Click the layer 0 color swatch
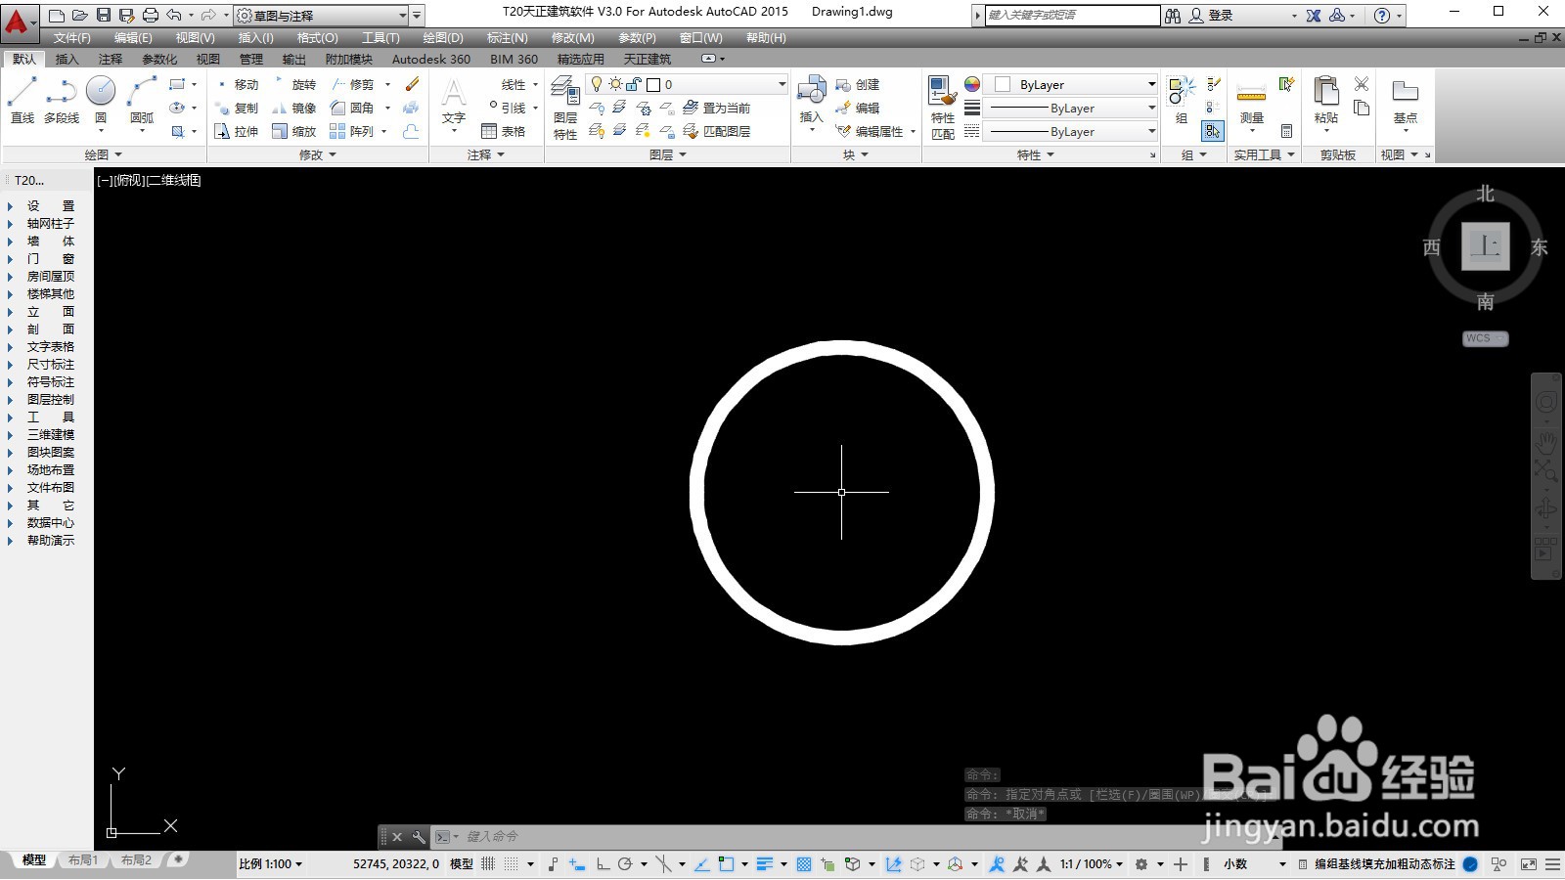 pyautogui.click(x=654, y=85)
